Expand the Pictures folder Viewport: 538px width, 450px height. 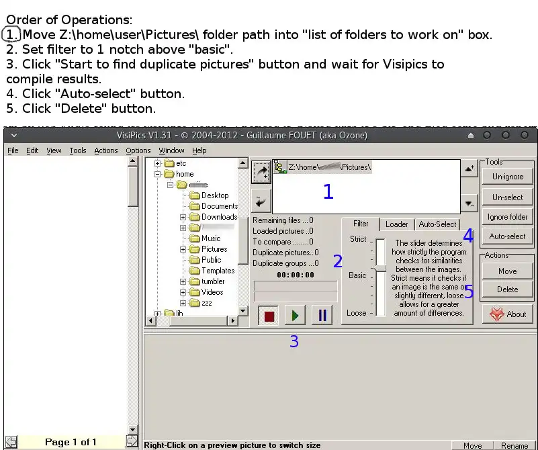coord(183,250)
